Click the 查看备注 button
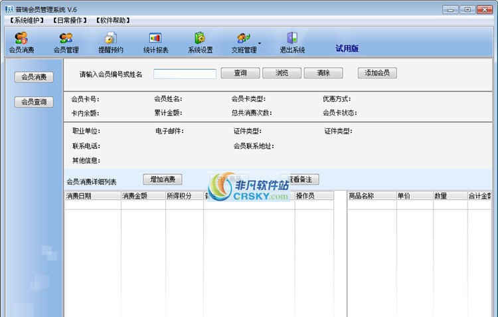The image size is (498, 317). click(x=300, y=179)
